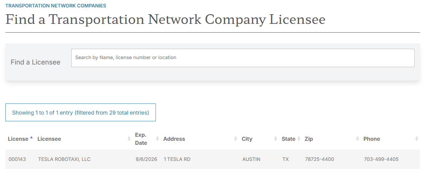
Task: Click the TX state cell
Action: point(286,159)
